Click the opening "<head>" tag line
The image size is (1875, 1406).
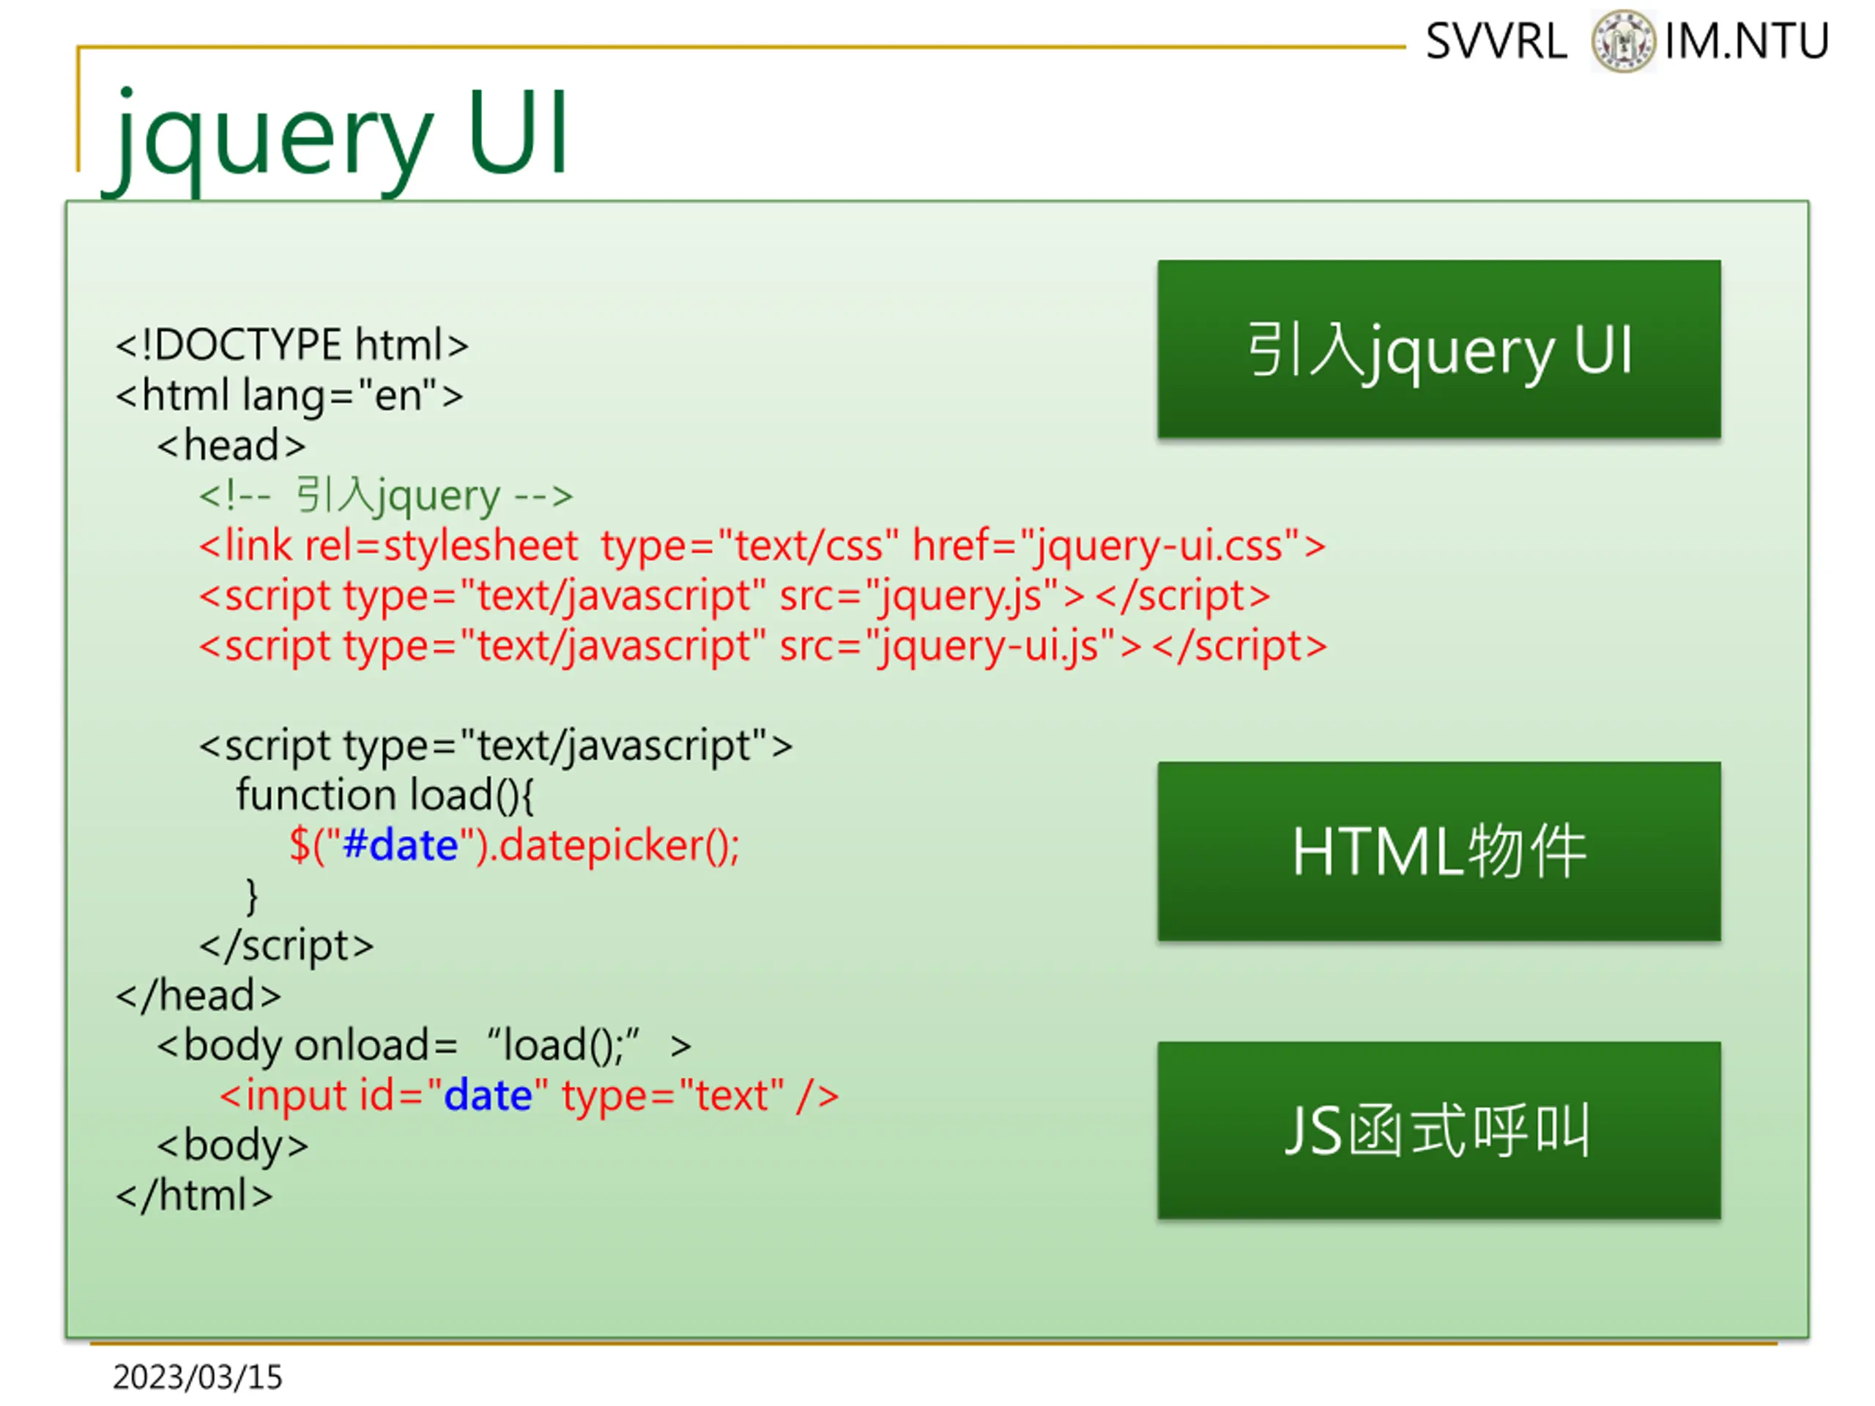[231, 446]
